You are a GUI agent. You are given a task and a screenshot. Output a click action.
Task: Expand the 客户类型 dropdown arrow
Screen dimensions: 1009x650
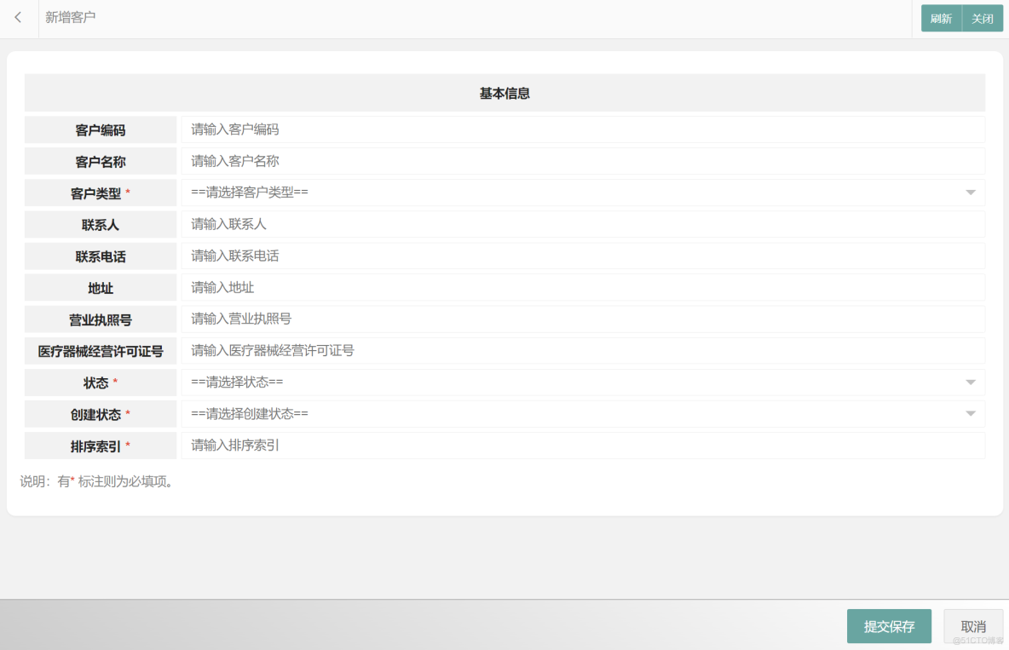tap(970, 193)
